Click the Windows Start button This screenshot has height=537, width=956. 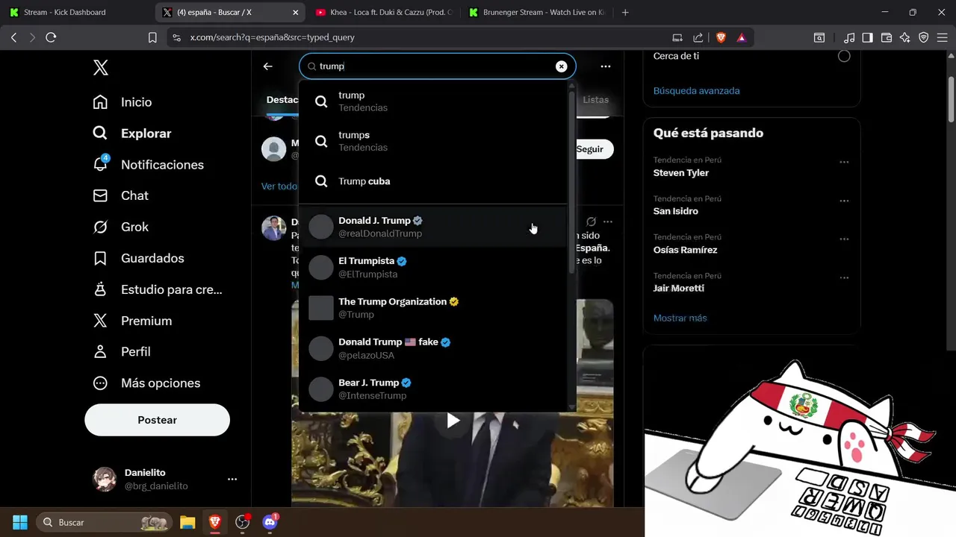(20, 522)
